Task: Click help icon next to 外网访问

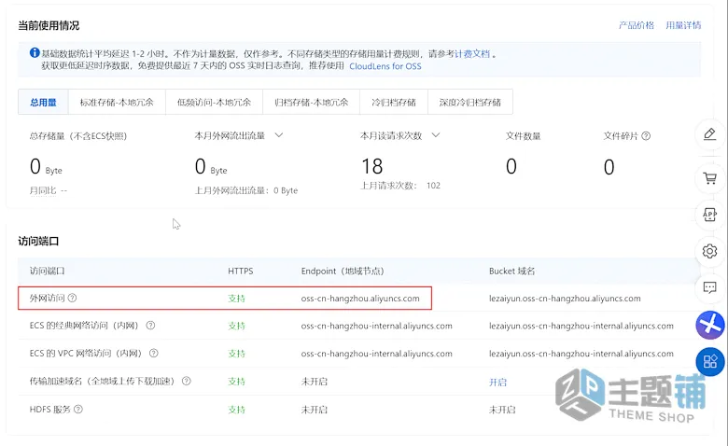Action: coord(73,298)
